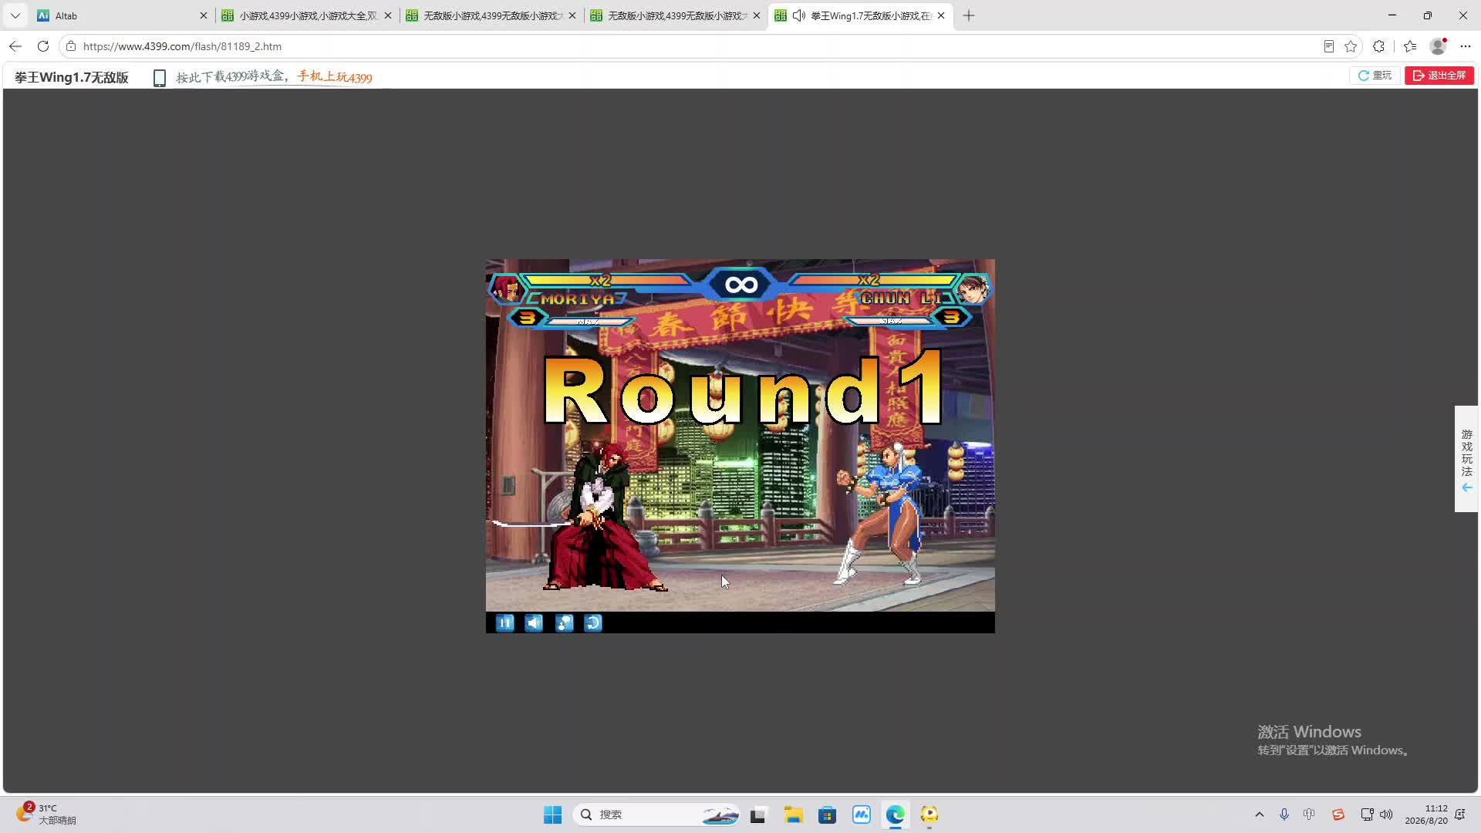Open the blue chart app on the taskbar
Viewport: 1481px width, 833px height.
tap(861, 814)
